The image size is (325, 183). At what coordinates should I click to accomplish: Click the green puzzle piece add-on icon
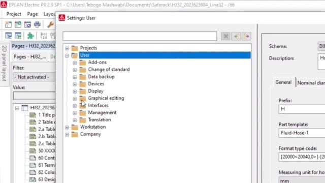click(x=30, y=36)
